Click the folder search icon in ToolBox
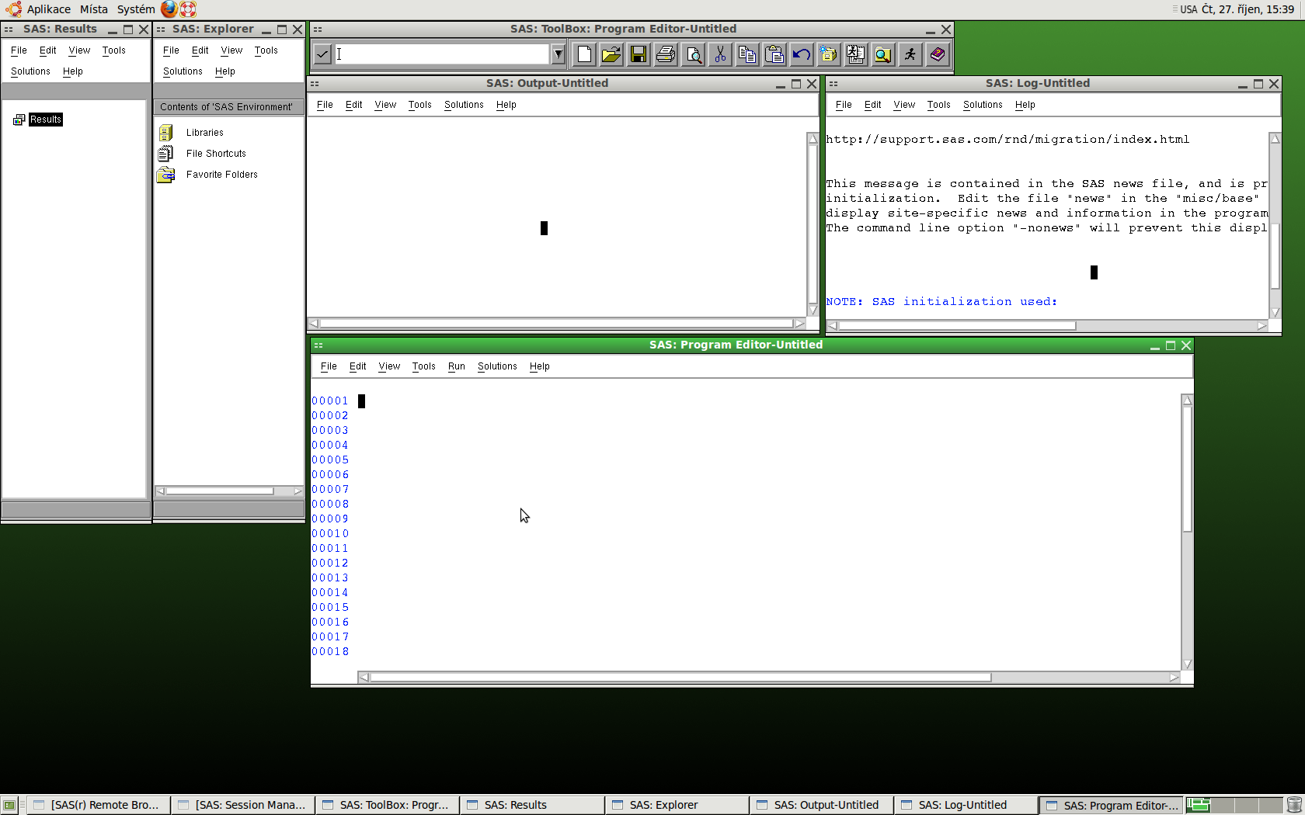 (883, 54)
